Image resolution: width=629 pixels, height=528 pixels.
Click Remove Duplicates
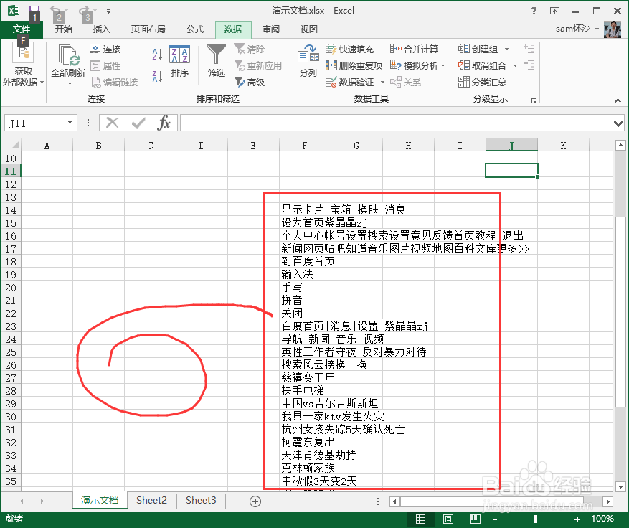(354, 65)
